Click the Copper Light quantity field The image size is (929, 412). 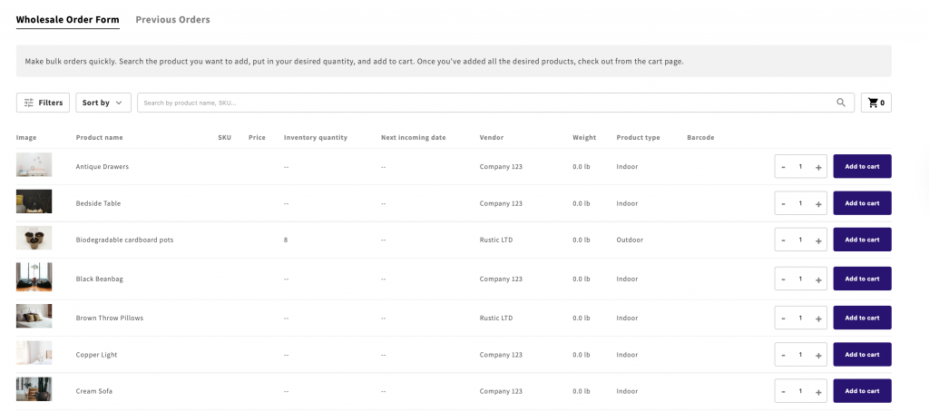800,355
